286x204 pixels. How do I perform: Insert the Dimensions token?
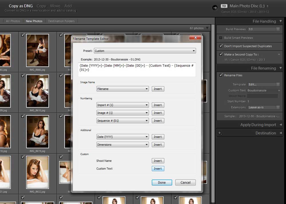tap(158, 145)
